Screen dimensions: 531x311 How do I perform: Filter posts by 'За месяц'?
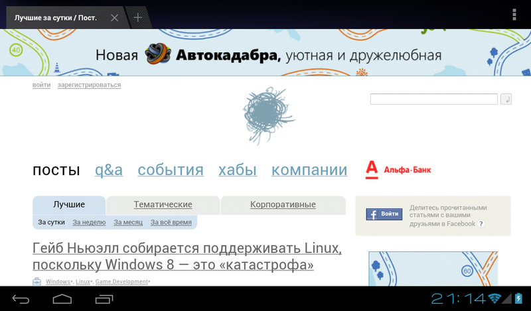pyautogui.click(x=128, y=222)
